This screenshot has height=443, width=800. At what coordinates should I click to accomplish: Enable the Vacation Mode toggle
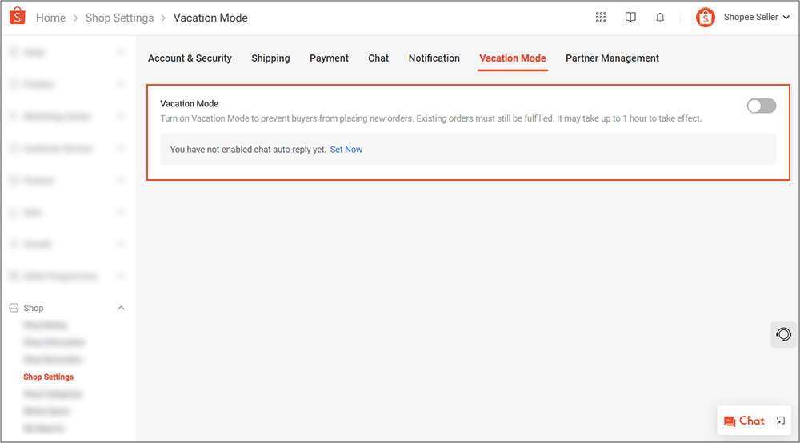click(761, 106)
